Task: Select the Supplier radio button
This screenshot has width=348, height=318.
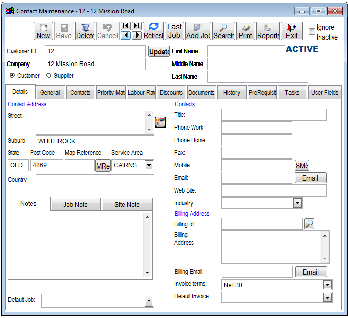Action: coord(49,76)
